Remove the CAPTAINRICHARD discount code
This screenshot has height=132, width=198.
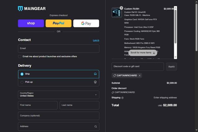pos(140,75)
